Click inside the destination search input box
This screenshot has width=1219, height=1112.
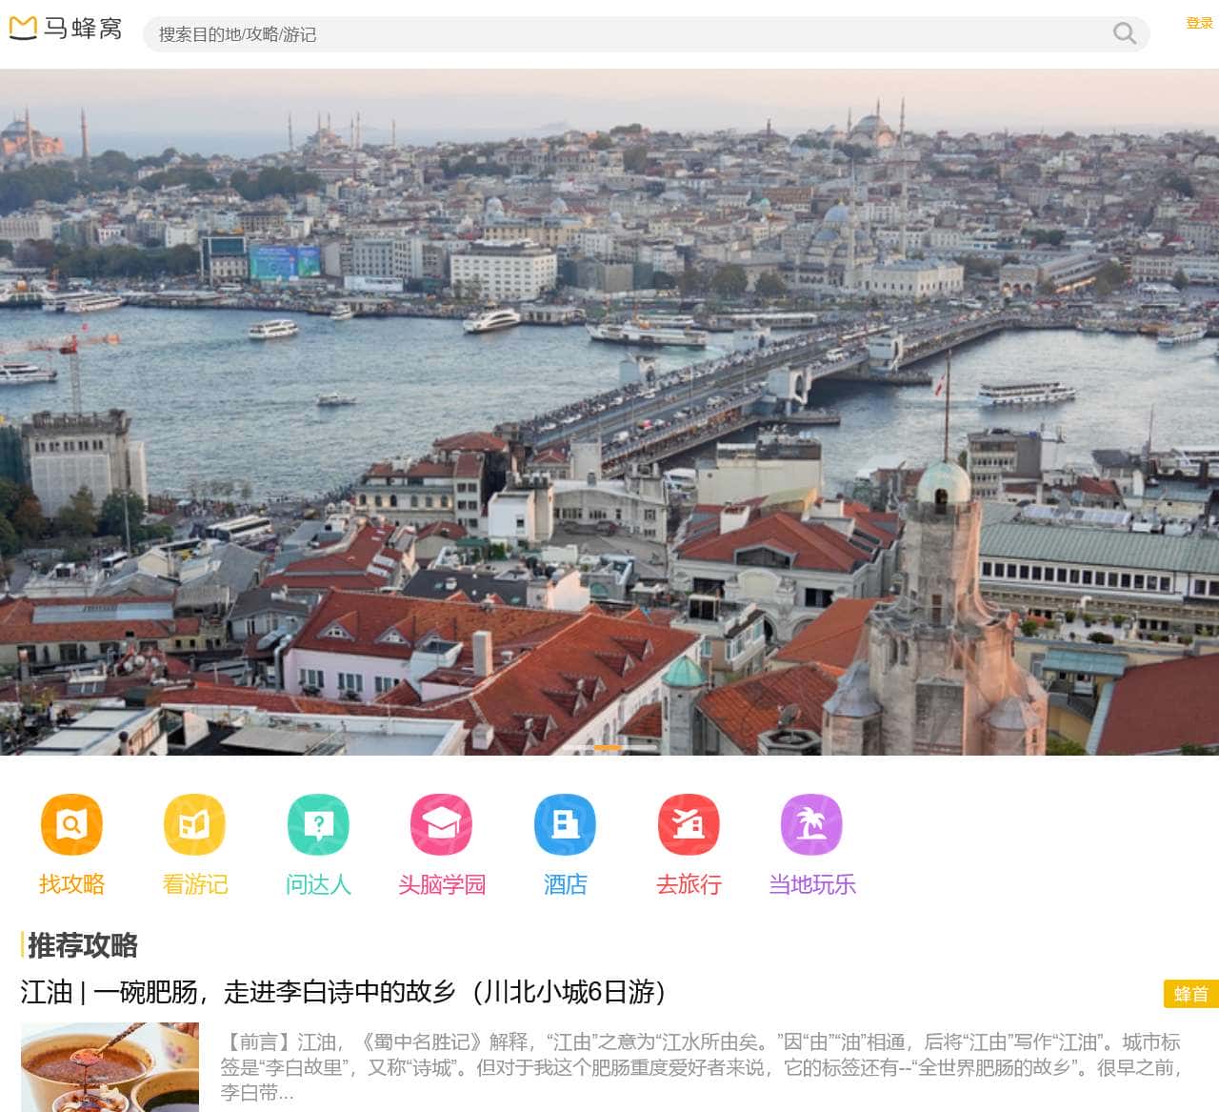click(x=571, y=33)
